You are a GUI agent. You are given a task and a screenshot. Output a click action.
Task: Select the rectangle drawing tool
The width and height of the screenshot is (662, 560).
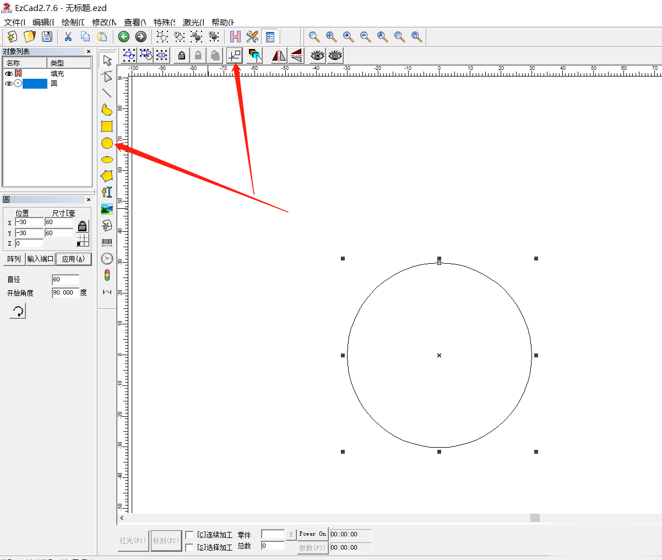click(107, 126)
